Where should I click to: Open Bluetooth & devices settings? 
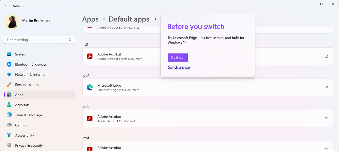click(31, 64)
